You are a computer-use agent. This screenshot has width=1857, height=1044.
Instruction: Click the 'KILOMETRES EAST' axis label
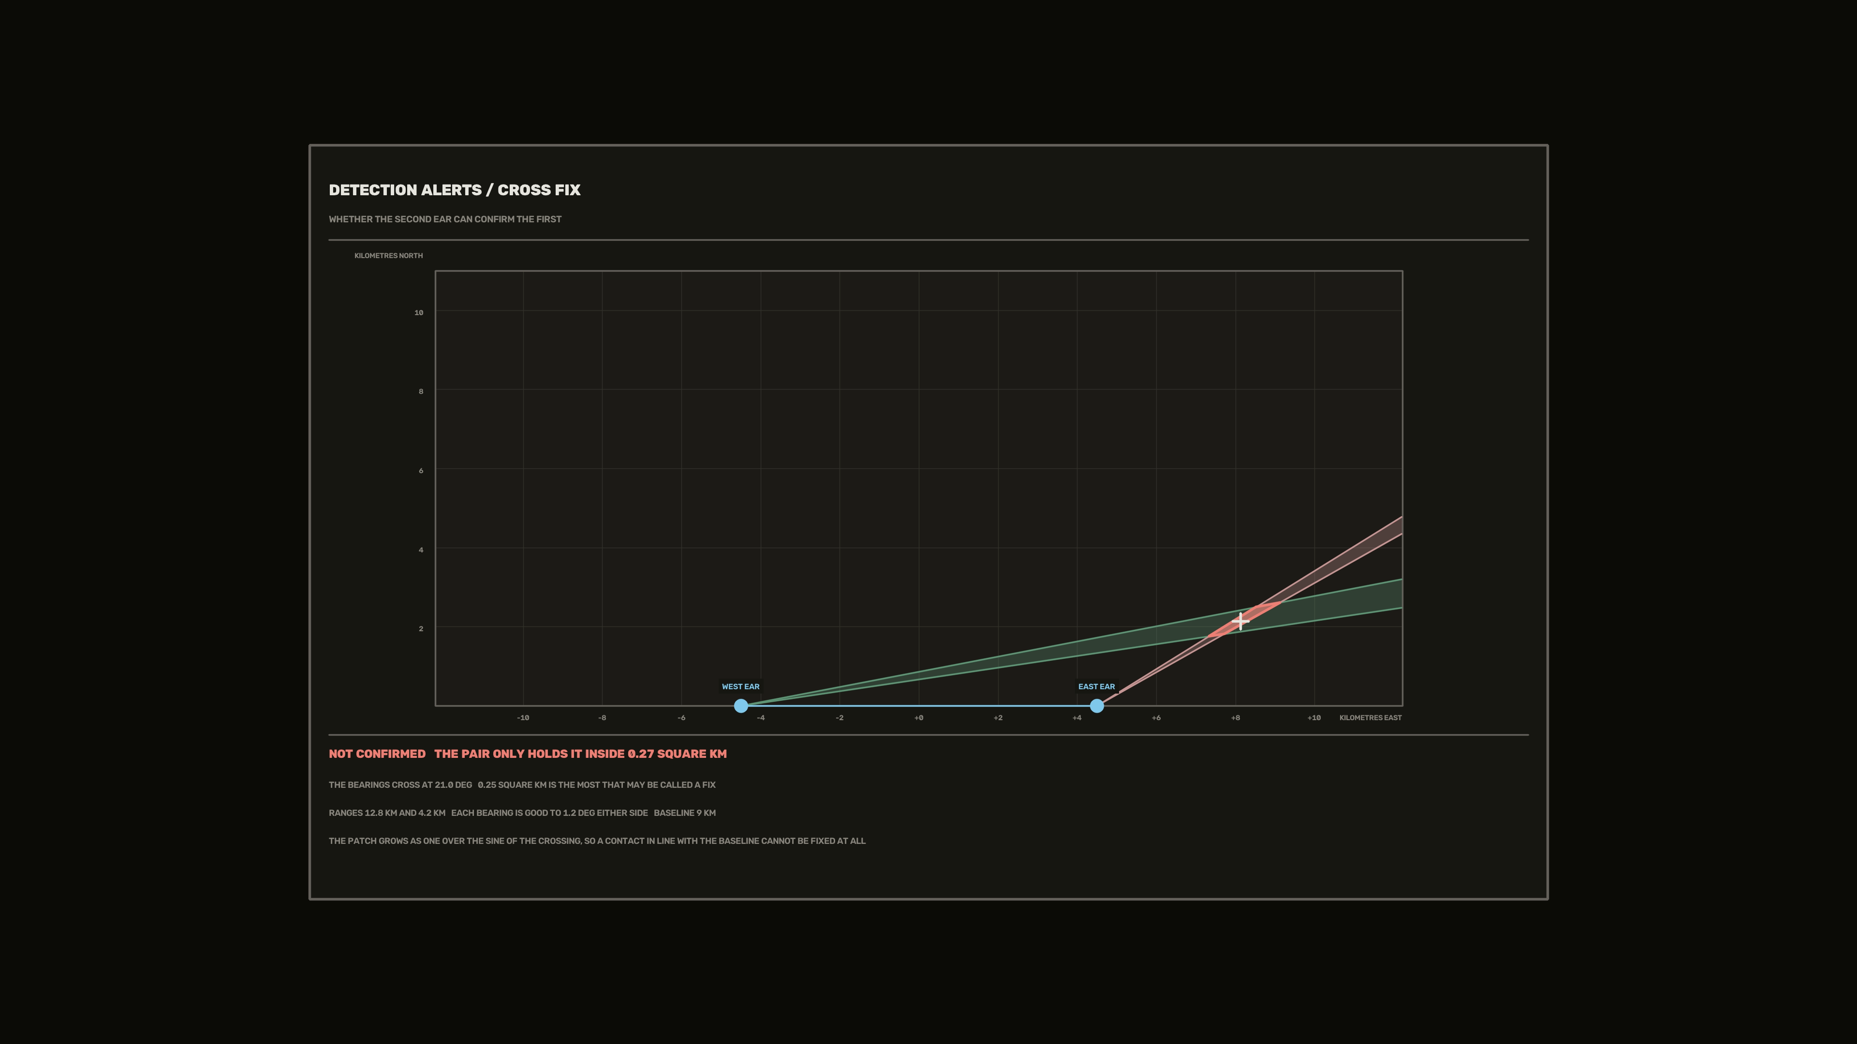click(1371, 718)
